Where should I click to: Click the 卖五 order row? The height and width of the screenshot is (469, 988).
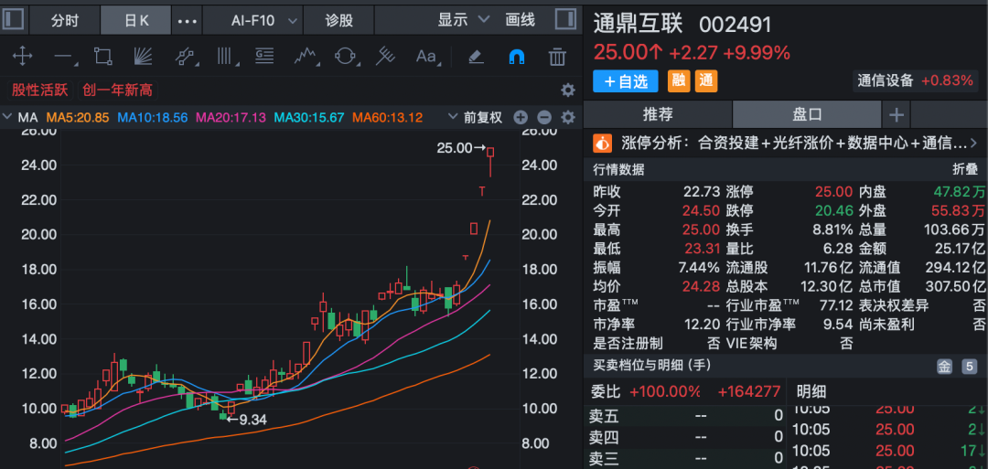[685, 415]
